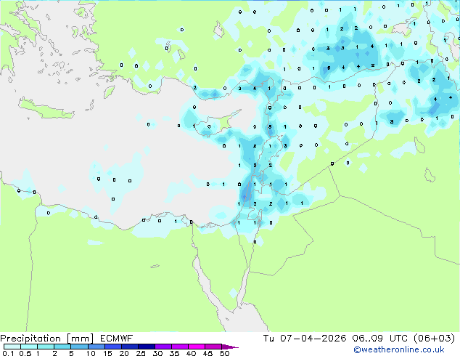Select the date text 'Tu 07-04-2026'
Screen dimensions: 460x356
[x=305, y=339]
